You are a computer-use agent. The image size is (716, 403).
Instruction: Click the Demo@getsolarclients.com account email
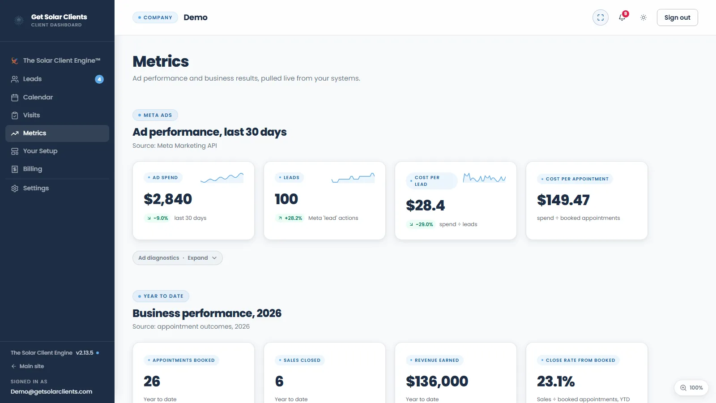tap(51, 392)
